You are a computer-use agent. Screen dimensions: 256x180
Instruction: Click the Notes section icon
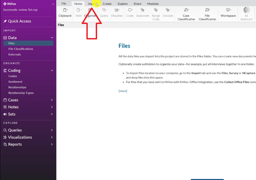(5, 107)
